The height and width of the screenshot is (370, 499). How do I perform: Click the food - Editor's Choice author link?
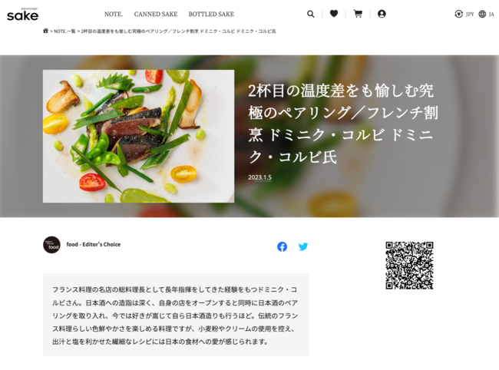coord(93,244)
